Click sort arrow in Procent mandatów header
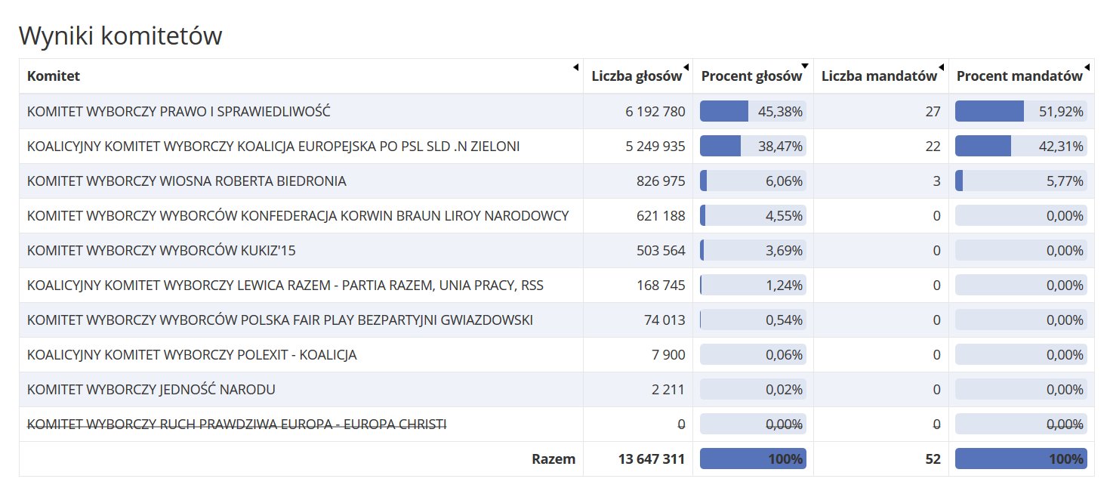 click(1087, 66)
